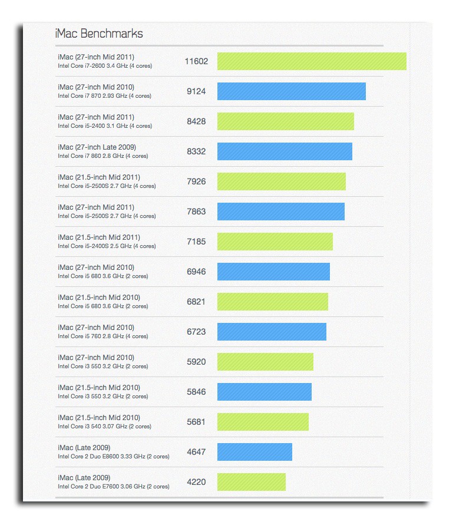Click the blue bar for score 5846

click(x=265, y=392)
